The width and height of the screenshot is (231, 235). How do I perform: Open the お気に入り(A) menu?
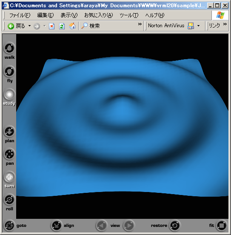point(99,15)
